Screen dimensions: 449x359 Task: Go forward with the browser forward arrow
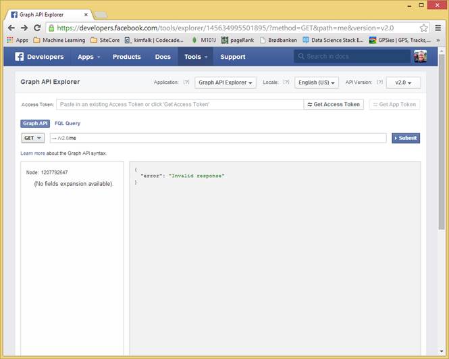click(24, 28)
